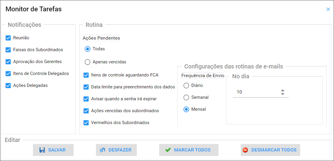This screenshot has height=161, width=334.
Task: Decrease the No dia value with down arrow
Action: (282, 94)
